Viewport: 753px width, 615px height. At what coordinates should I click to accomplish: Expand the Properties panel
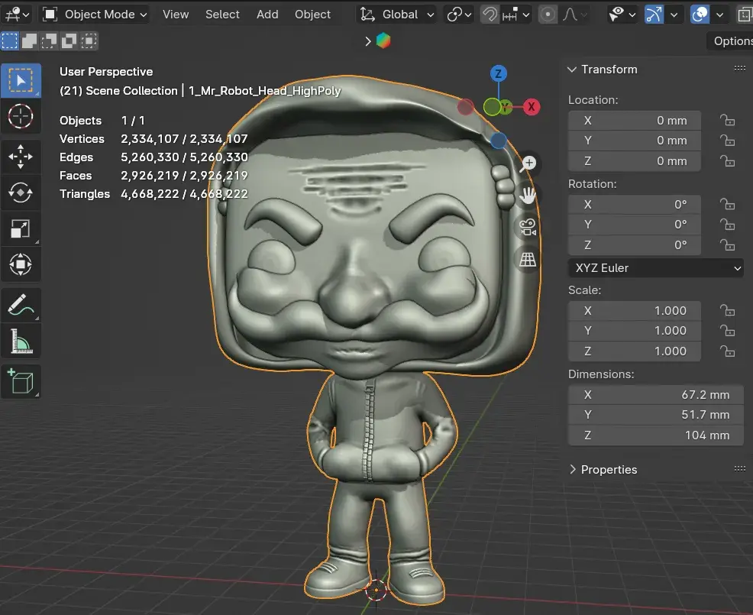point(573,469)
